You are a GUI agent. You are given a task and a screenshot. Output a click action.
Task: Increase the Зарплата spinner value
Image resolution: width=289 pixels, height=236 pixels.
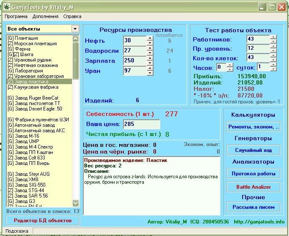(150, 59)
